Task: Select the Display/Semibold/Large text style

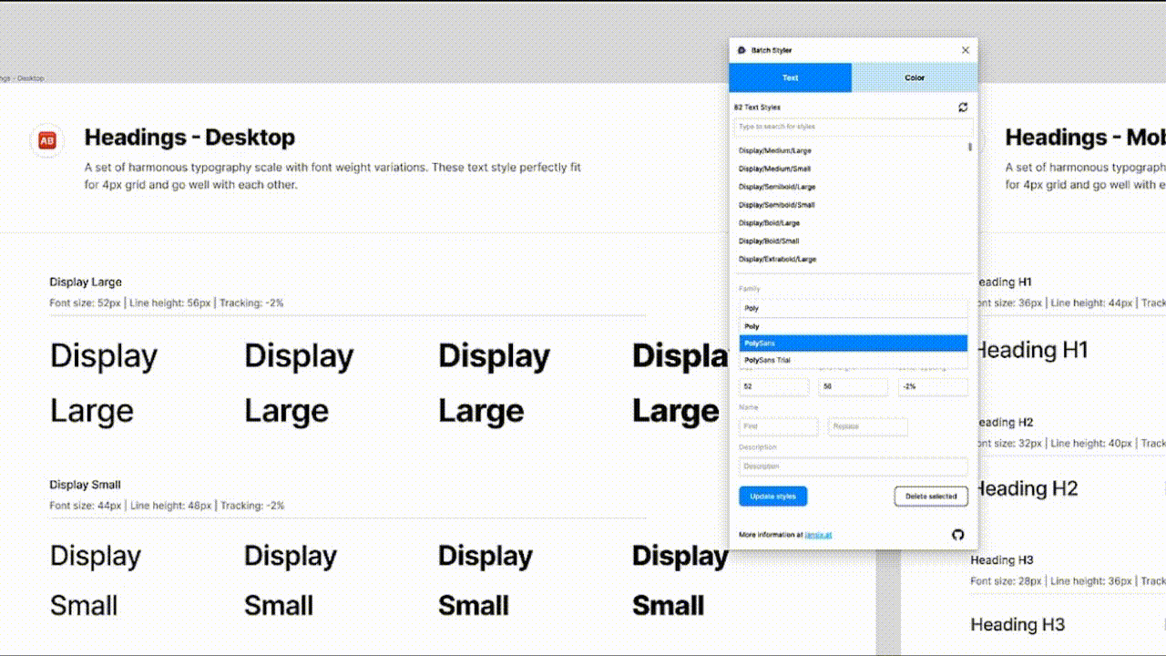Action: click(x=778, y=186)
